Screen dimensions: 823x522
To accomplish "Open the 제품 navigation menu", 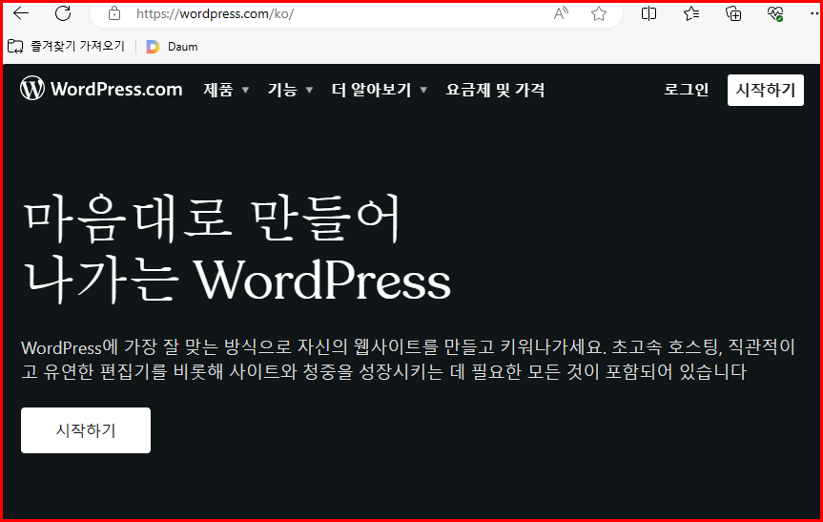I will point(218,90).
